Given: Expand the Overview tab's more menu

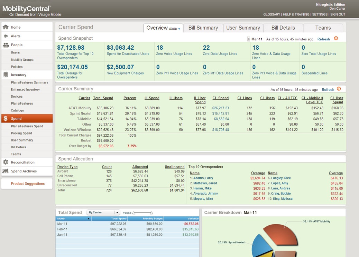Looking at the screenshot, I should pos(175,29).
